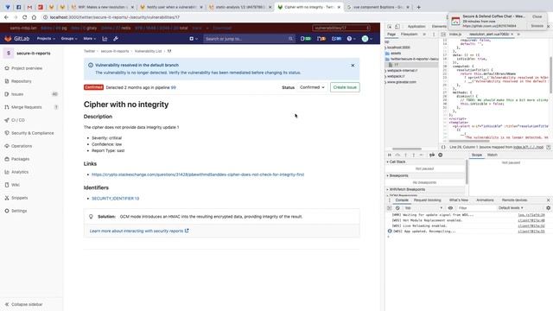The image size is (553, 311).
Task: Click the console live expression eye icon
Action: pyautogui.click(x=450, y=208)
